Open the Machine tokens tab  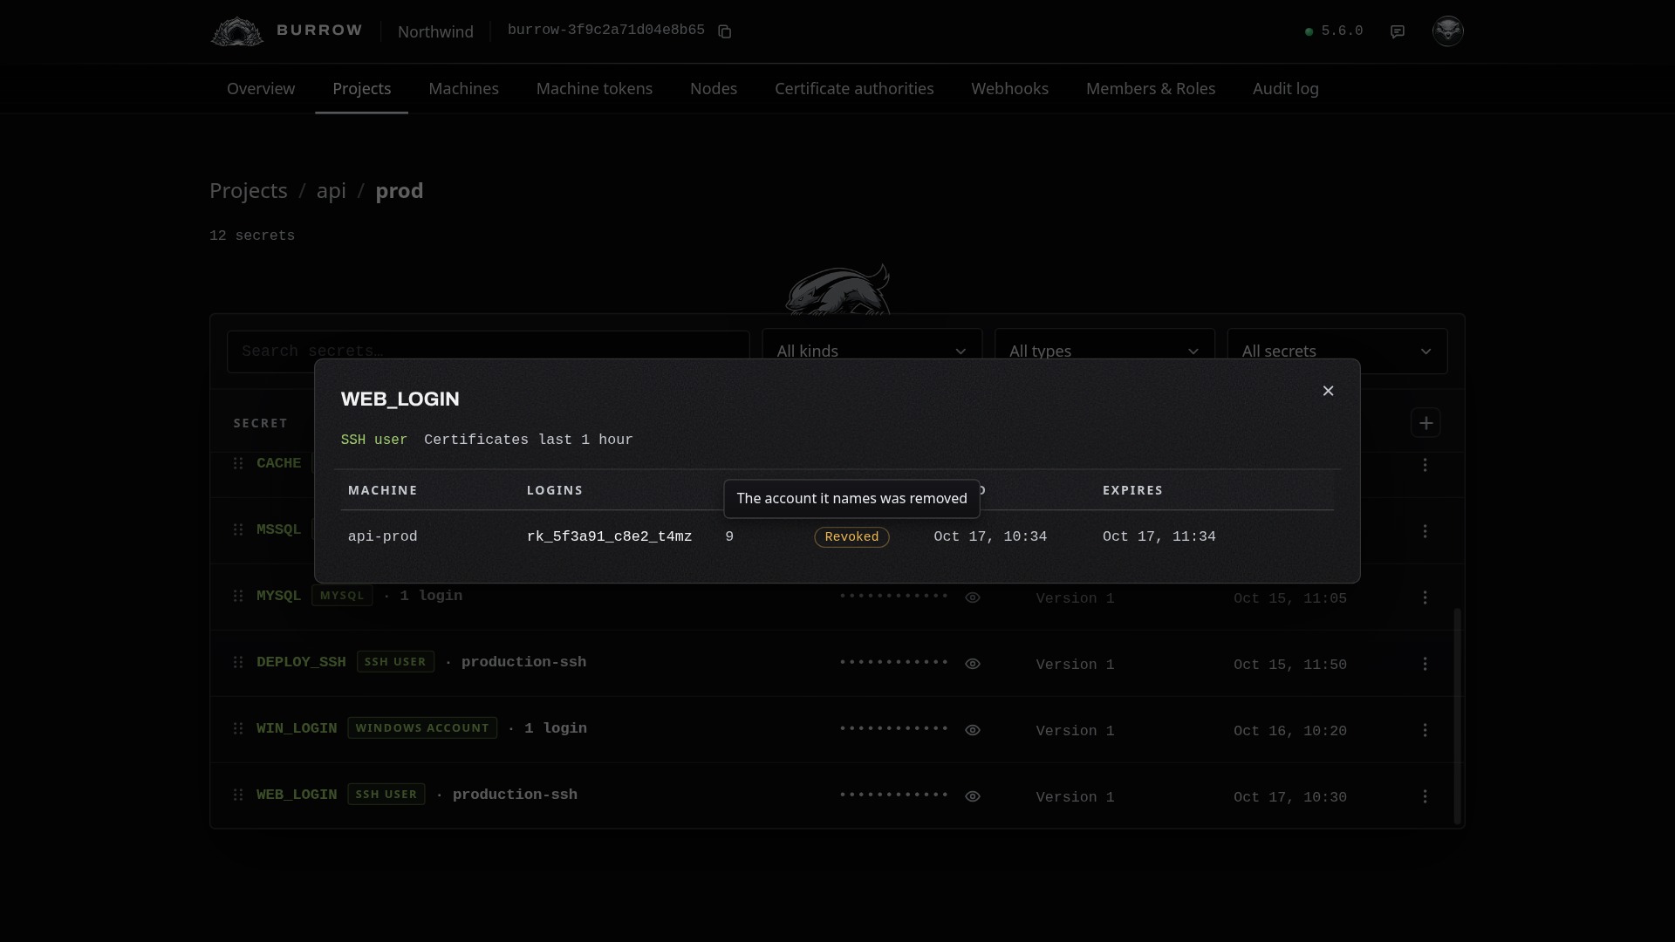coord(594,89)
